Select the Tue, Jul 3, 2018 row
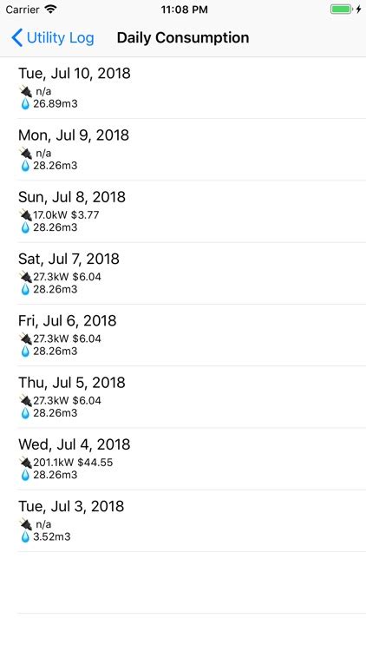The image size is (366, 651). (183, 521)
